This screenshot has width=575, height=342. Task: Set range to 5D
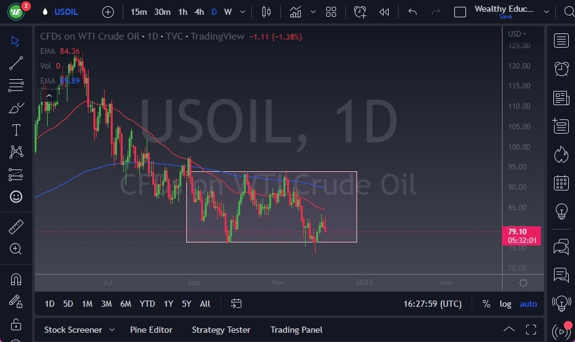68,304
